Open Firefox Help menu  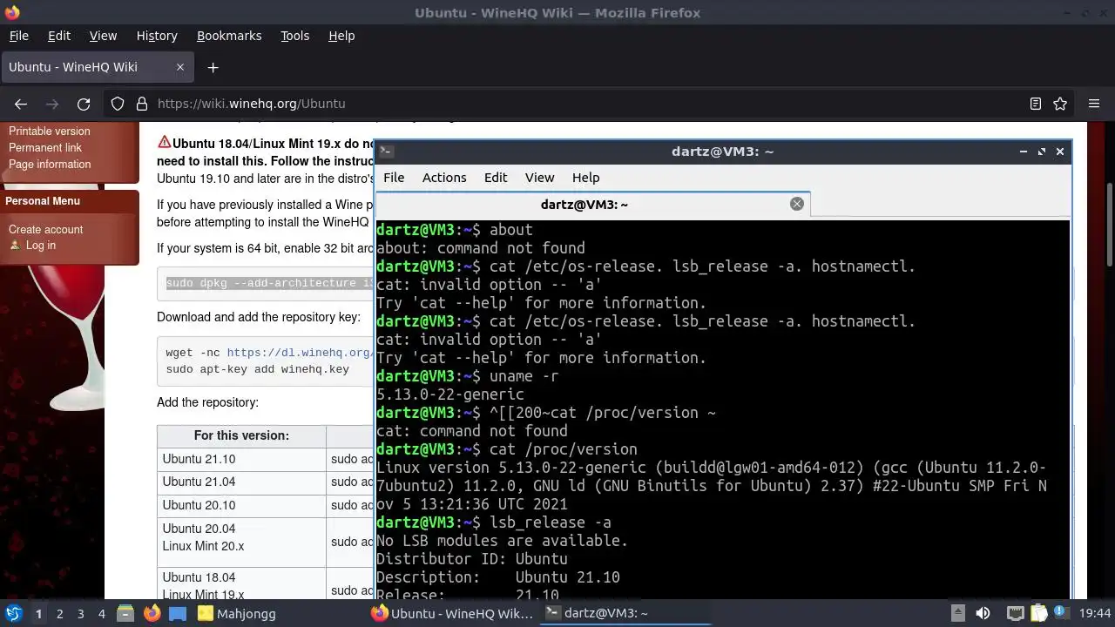click(341, 36)
